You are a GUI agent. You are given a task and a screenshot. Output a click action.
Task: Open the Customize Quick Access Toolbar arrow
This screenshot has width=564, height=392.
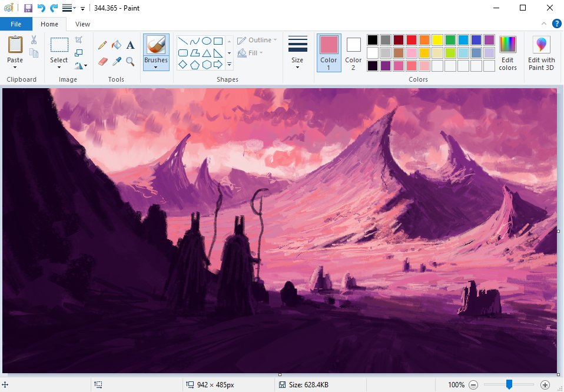click(x=83, y=8)
